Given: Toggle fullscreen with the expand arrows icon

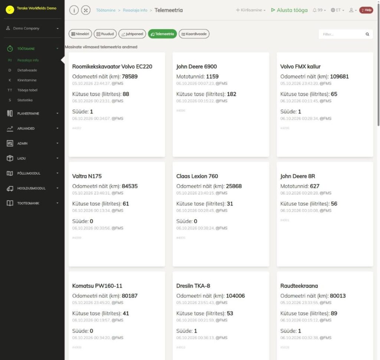Looking at the screenshot, I should [x=86, y=10].
